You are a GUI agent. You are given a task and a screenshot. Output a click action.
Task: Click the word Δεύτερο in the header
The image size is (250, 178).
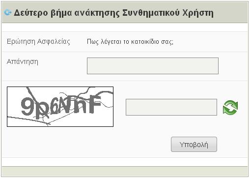click(x=31, y=13)
